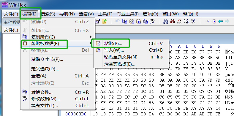Image resolution: width=234 pixels, height=116 pixels.
Task: Click hex byte 63 in the hex view
Action: click(x=170, y=74)
